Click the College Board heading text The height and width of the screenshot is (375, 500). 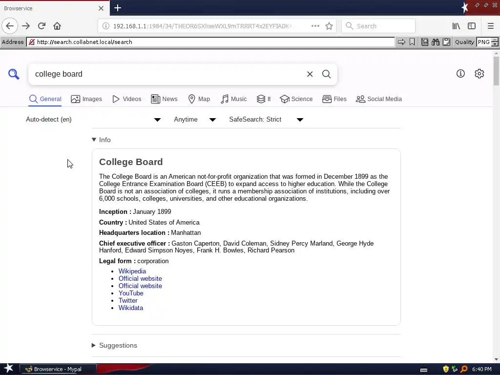click(x=131, y=162)
